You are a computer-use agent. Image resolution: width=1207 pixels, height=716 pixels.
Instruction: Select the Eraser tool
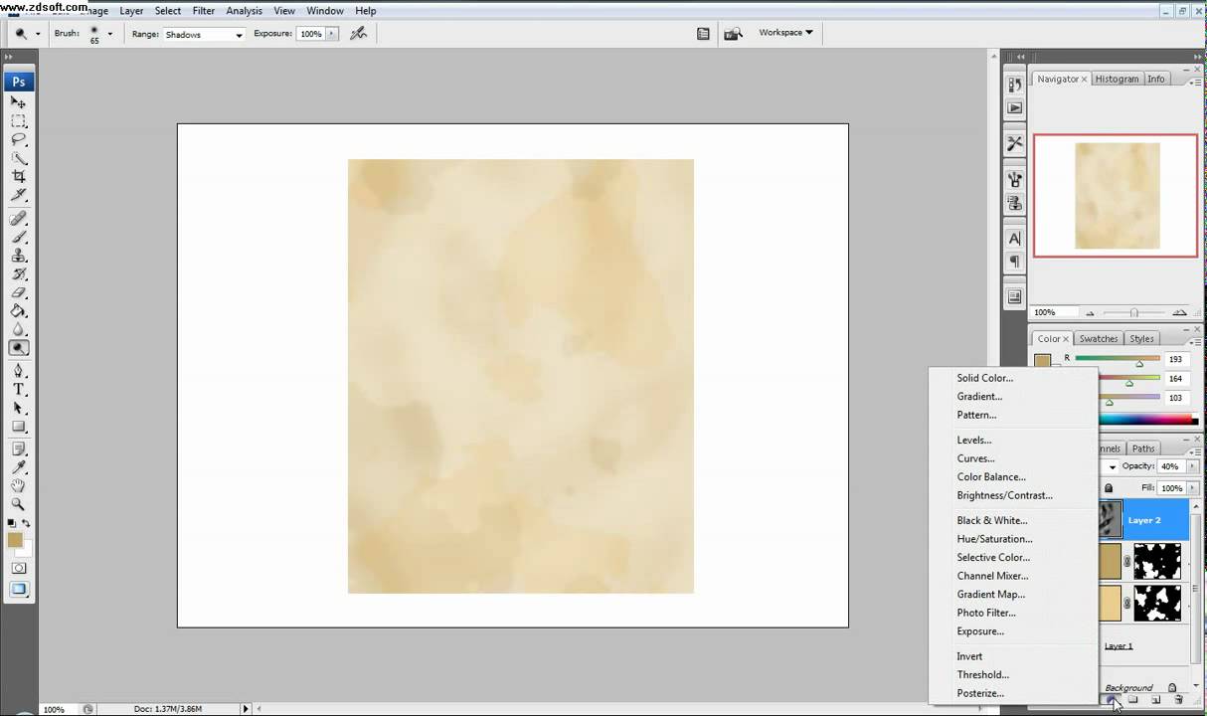pyautogui.click(x=18, y=292)
